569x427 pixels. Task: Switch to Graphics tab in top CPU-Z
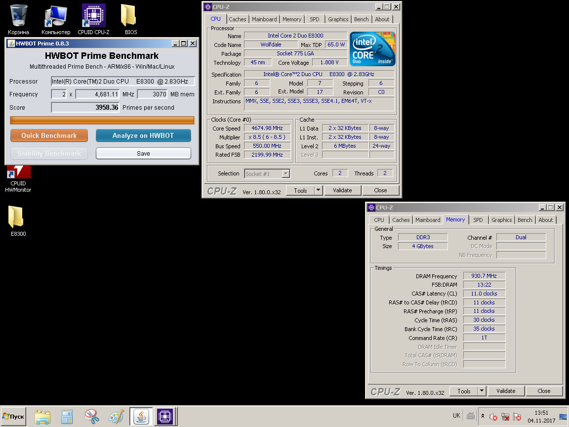(x=338, y=19)
